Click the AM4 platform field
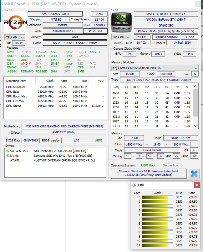Viewport: 203px width, 252px height. 75,37
